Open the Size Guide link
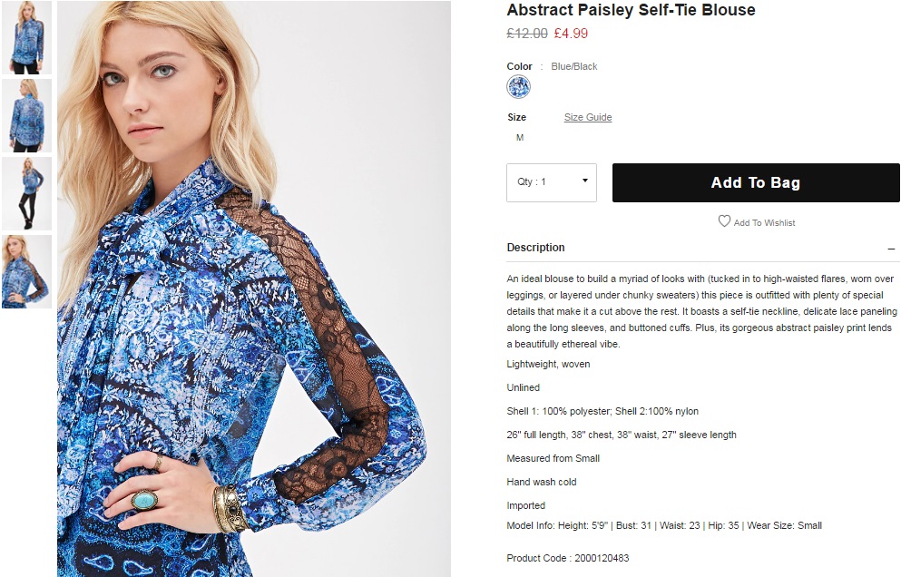901x577 pixels. (x=588, y=117)
